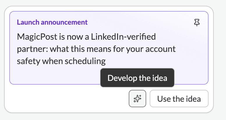The height and width of the screenshot is (120, 226).
Task: Hit the stars icon beside Use the idea
Action: (x=137, y=99)
